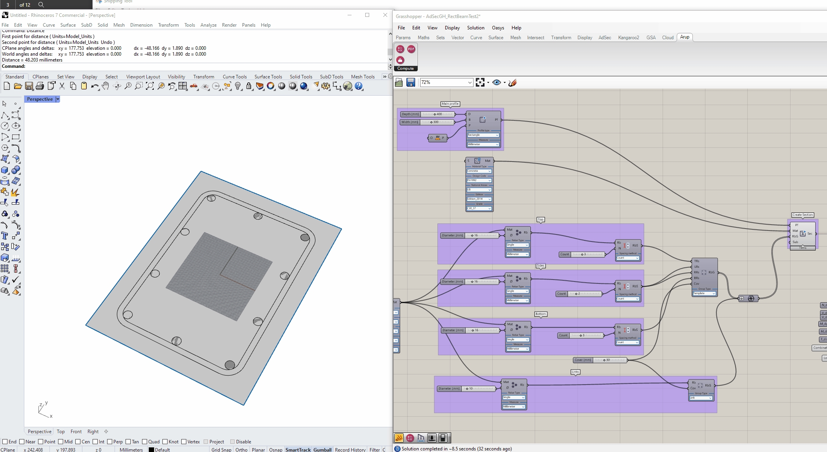Open the Grasshopper zoom level 72% dropdown

tap(470, 82)
